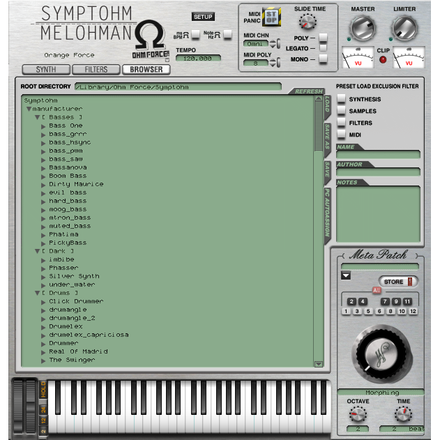Switch to the SYNTH tab
This screenshot has height=440, width=440.
tap(46, 70)
